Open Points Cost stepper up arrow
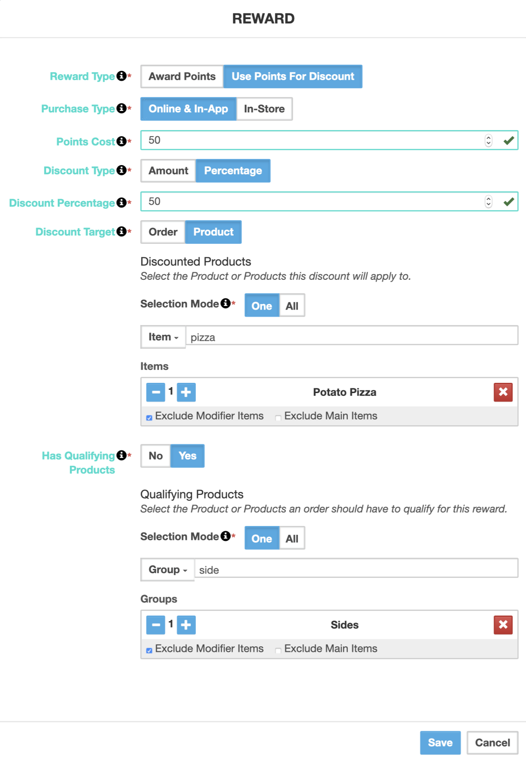Image resolution: width=526 pixels, height=762 pixels. click(488, 137)
